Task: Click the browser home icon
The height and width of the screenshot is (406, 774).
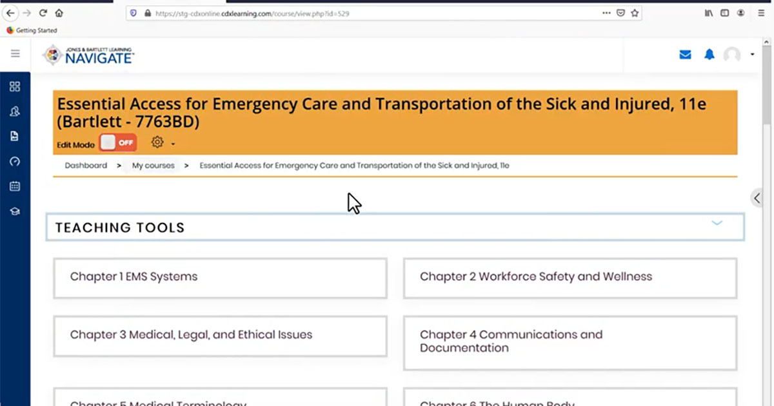Action: [x=59, y=13]
